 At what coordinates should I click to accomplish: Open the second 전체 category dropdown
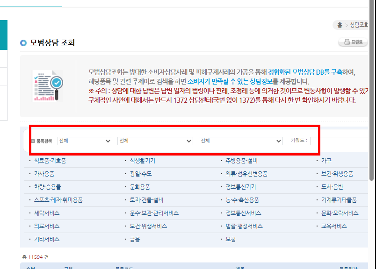[156, 141]
